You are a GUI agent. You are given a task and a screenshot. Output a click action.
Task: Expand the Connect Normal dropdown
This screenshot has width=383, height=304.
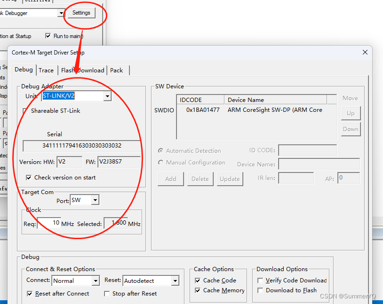pyautogui.click(x=96, y=281)
